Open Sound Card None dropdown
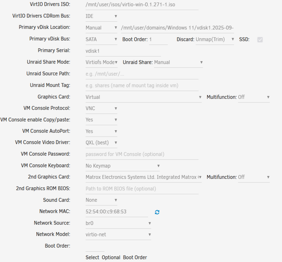The width and height of the screenshot is (282, 262). pyautogui.click(x=101, y=200)
